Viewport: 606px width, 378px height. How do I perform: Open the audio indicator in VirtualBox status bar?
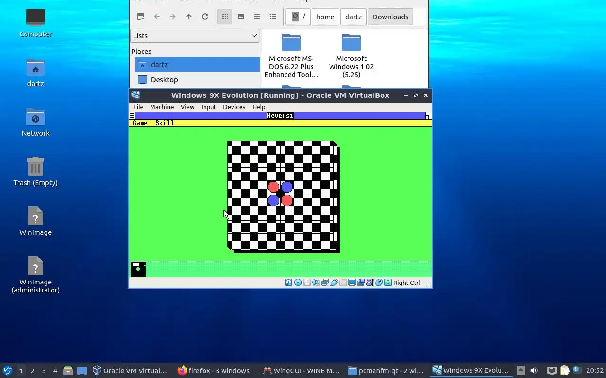pos(316,283)
